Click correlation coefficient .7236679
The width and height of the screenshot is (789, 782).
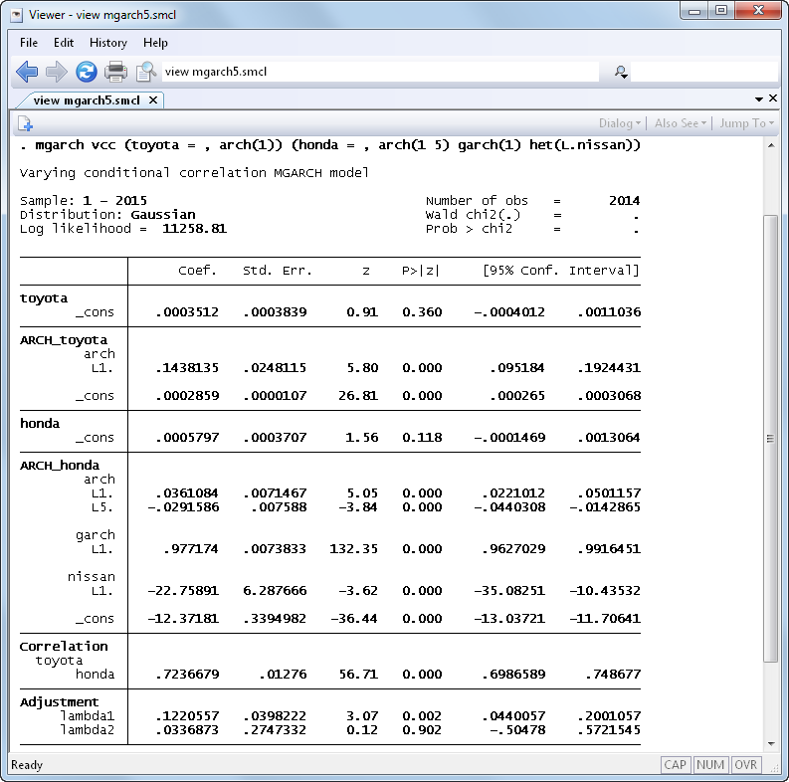click(x=187, y=675)
